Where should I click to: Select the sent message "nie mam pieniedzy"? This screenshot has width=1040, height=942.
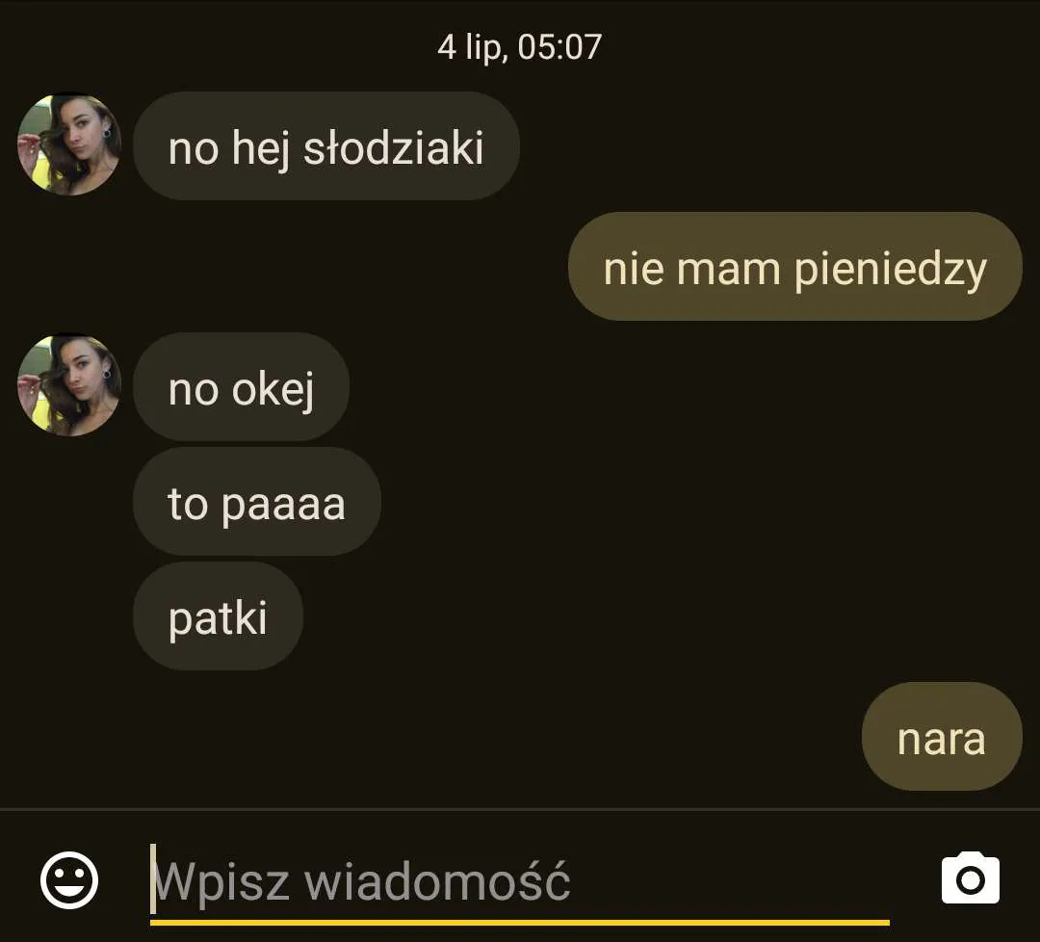pos(794,267)
